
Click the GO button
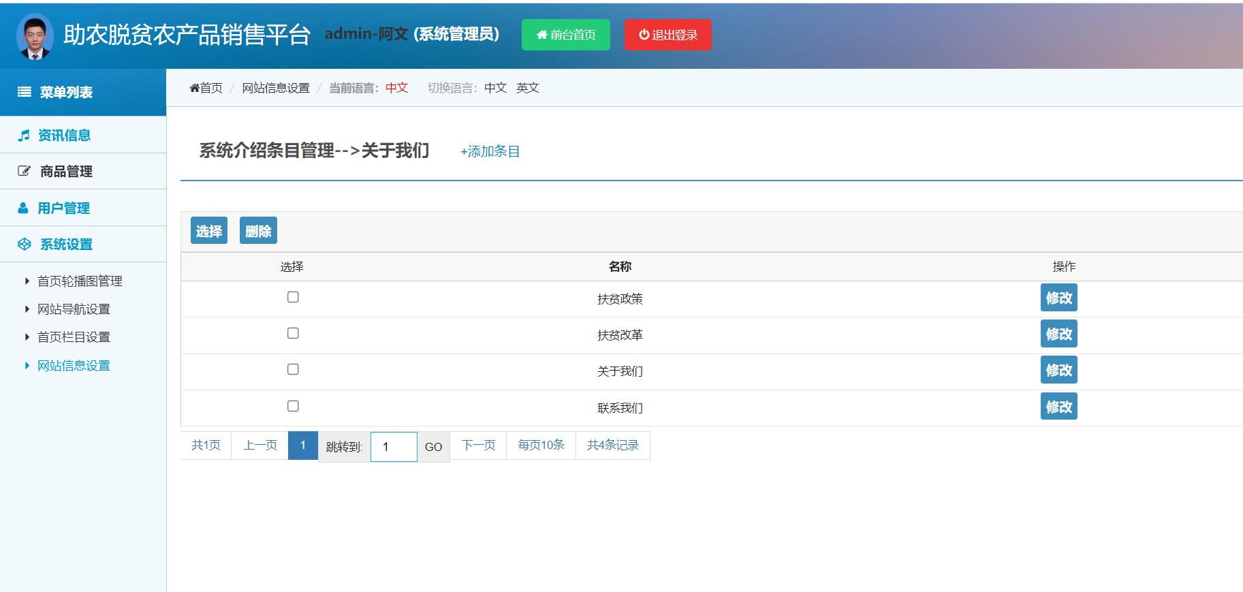(434, 447)
